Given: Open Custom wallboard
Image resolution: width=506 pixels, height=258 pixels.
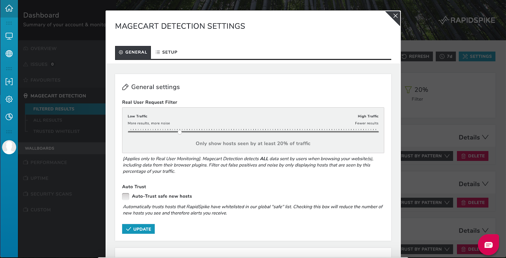Looking at the screenshot, I should (x=37, y=210).
